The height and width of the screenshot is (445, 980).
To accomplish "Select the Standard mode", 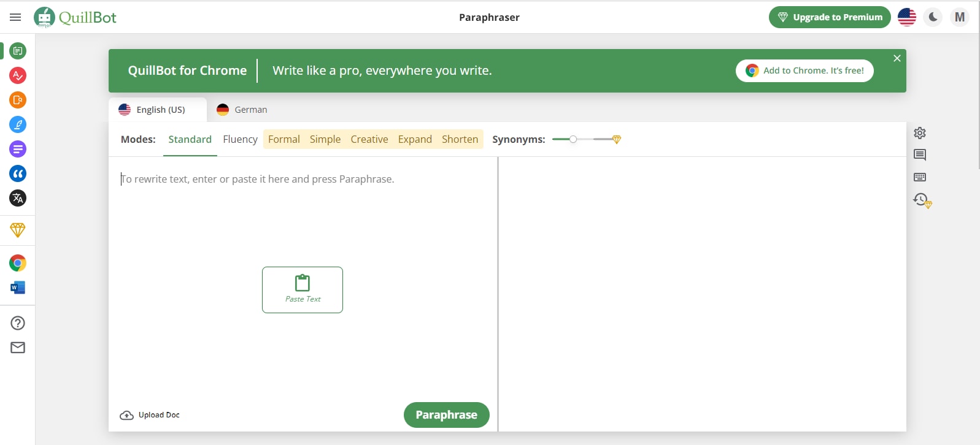I will (x=190, y=140).
